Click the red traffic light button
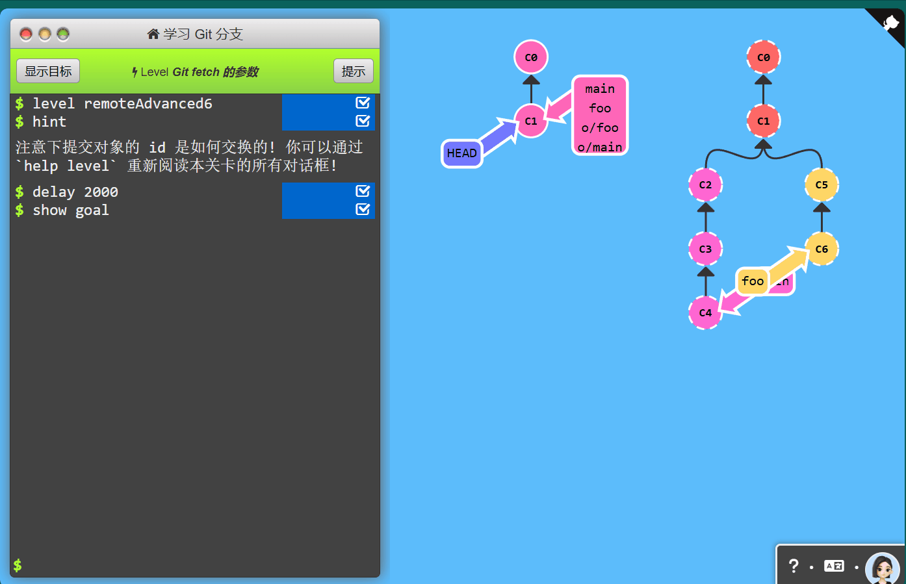The width and height of the screenshot is (906, 584). [x=26, y=34]
